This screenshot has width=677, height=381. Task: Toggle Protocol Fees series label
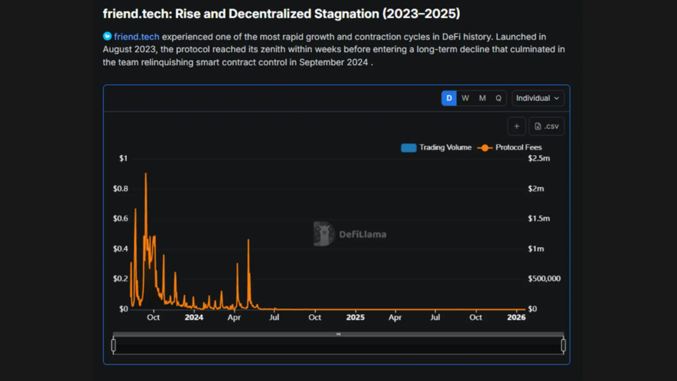point(518,148)
